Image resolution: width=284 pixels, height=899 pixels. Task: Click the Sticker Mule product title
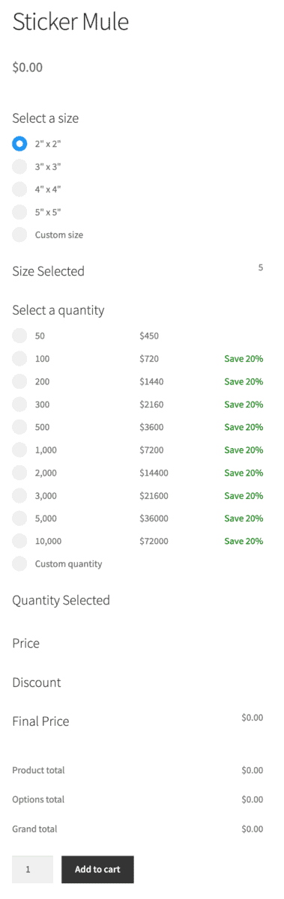[x=70, y=22]
